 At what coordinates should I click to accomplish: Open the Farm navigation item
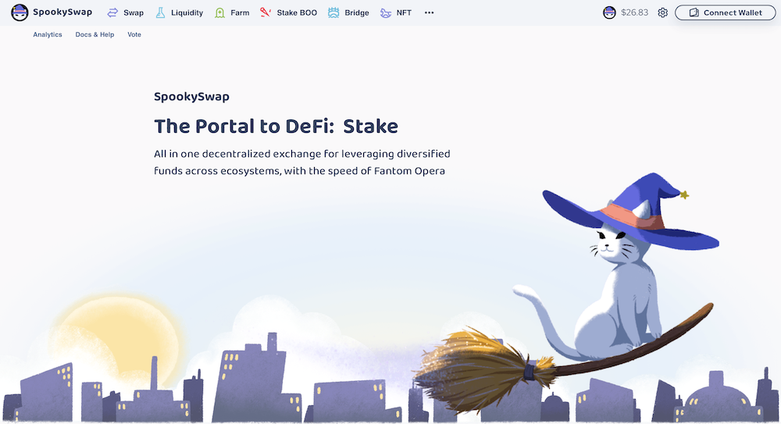240,13
